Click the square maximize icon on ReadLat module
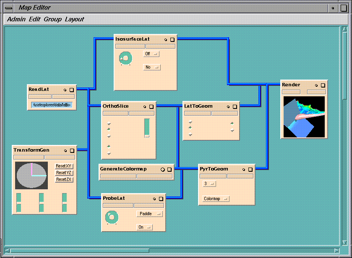The width and height of the screenshot is (352, 258). 71,90
